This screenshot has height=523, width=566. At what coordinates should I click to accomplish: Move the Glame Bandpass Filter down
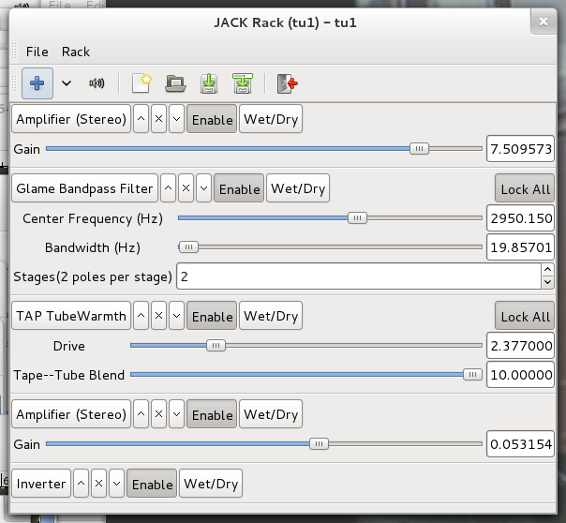tap(203, 188)
